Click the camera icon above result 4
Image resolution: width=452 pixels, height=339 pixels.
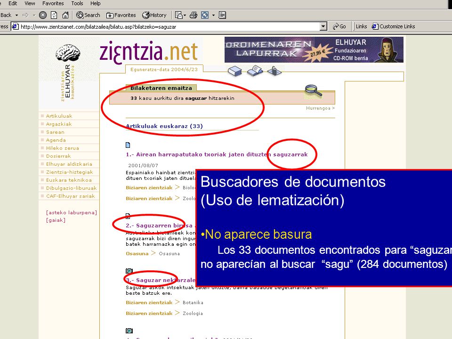coord(129,331)
